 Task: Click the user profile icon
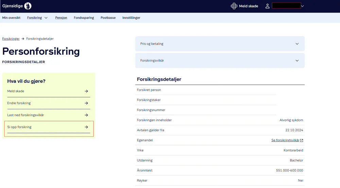[268, 6]
